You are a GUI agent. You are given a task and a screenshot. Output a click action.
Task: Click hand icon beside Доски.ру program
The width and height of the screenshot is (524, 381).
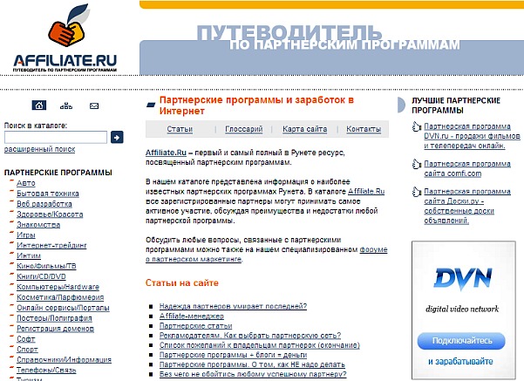(x=416, y=192)
